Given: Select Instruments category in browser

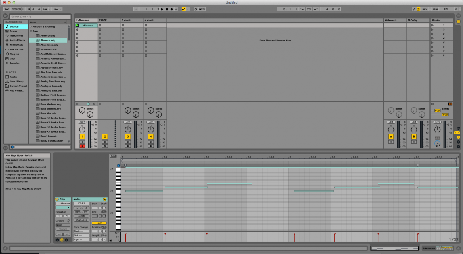Looking at the screenshot, I should pyautogui.click(x=16, y=35).
